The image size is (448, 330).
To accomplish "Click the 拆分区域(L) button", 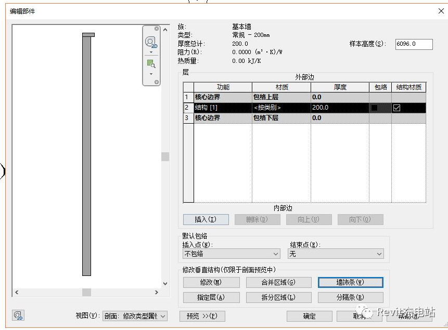I will [278, 297].
